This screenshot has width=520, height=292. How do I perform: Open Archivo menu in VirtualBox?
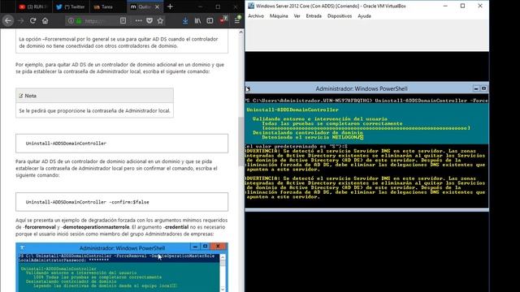[256, 16]
